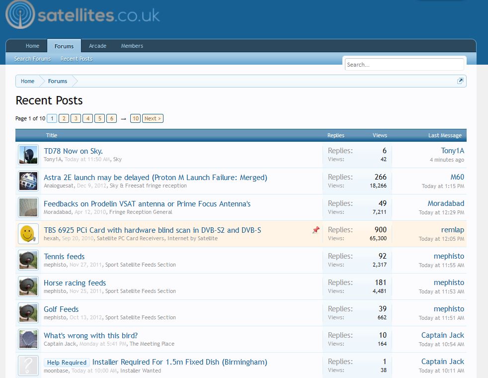Viewport: 488px width, 378px height.
Task: Open Moradabad avatar beside Feedbacks on Prodelin thread
Action: coord(28,207)
